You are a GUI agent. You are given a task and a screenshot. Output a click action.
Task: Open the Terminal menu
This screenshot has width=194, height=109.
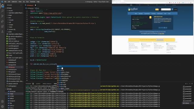[33, 2]
